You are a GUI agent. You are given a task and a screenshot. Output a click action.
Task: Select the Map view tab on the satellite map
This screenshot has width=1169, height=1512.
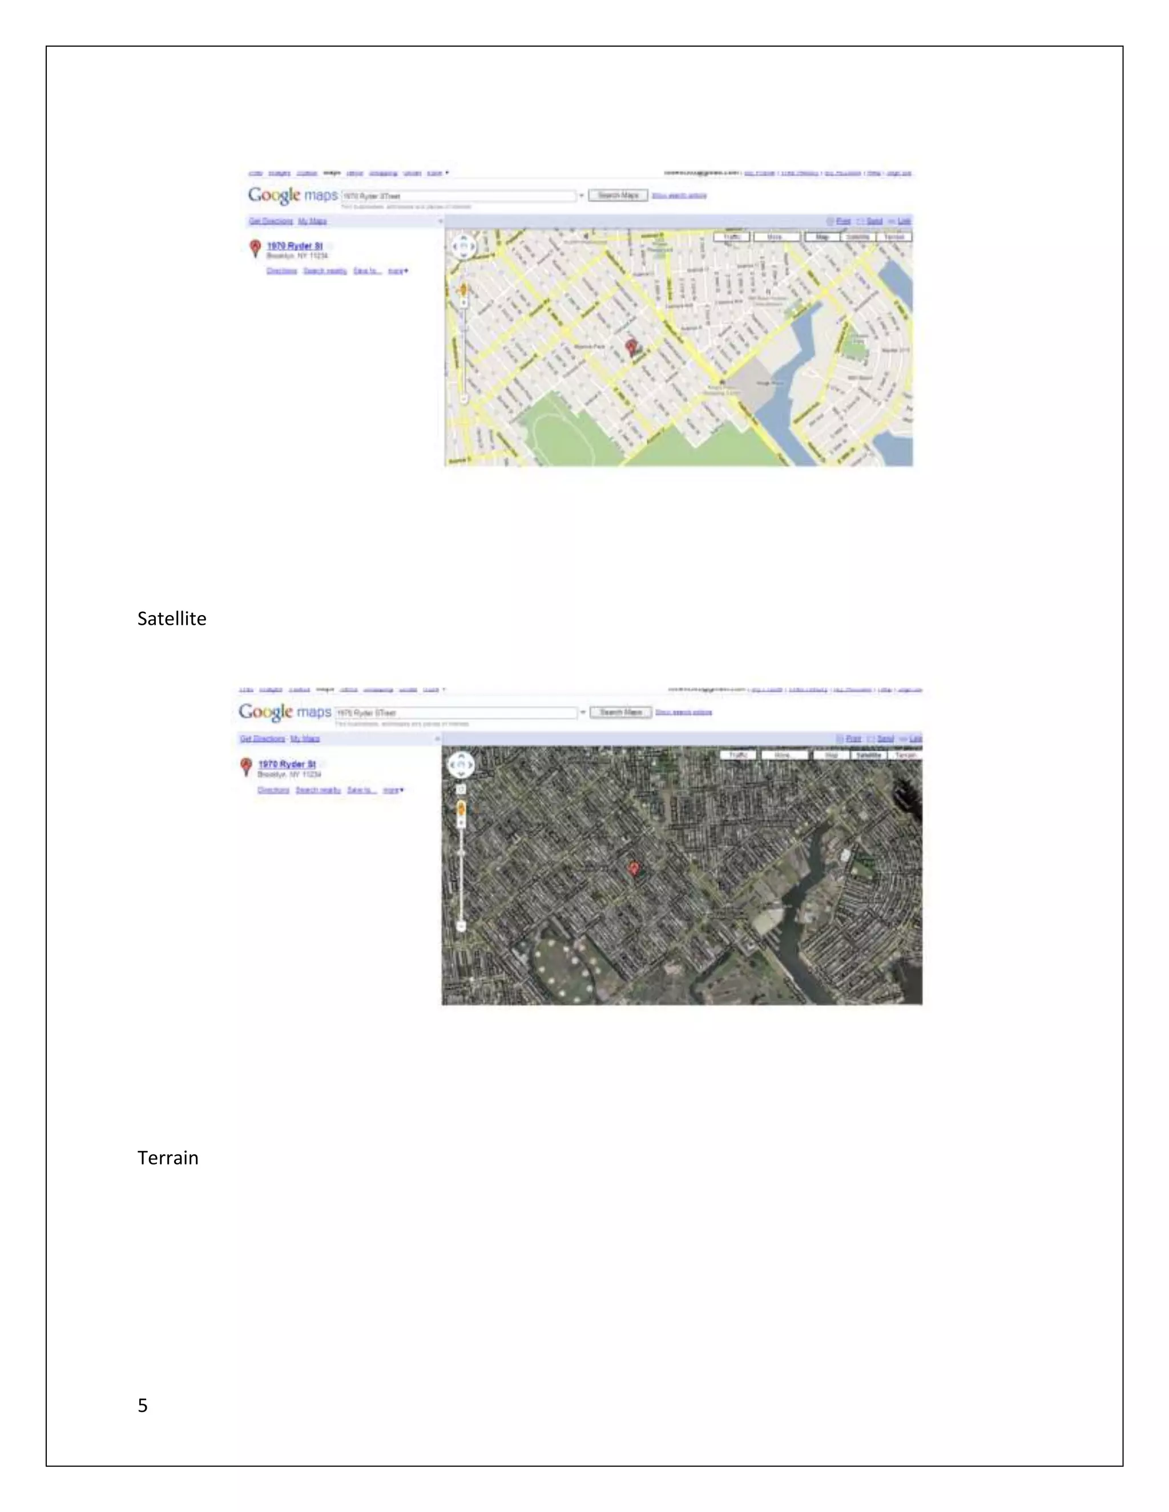coord(832,755)
